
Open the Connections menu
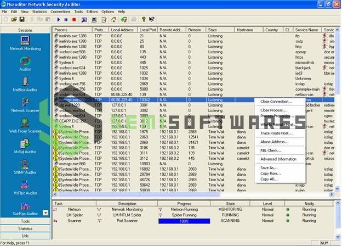(60, 12)
